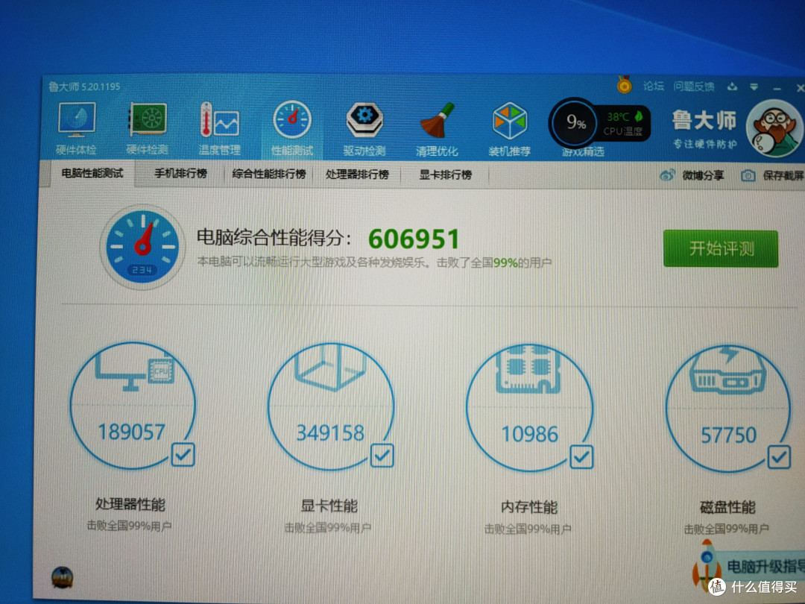Switch to the 手机排行榜 tab
The height and width of the screenshot is (604, 805).
click(180, 174)
